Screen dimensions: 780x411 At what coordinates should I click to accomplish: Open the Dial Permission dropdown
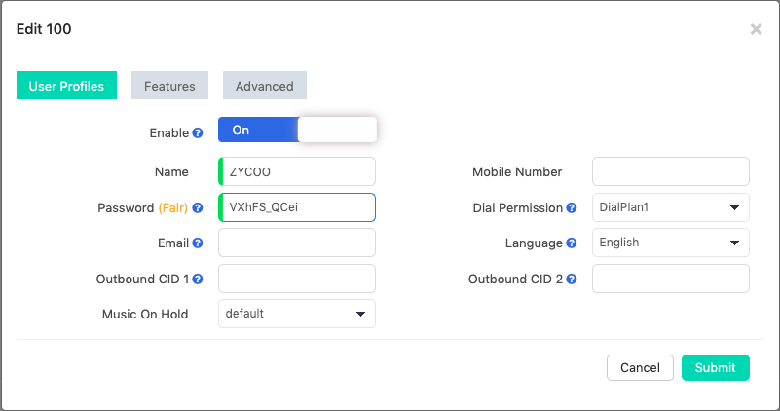[x=670, y=207]
